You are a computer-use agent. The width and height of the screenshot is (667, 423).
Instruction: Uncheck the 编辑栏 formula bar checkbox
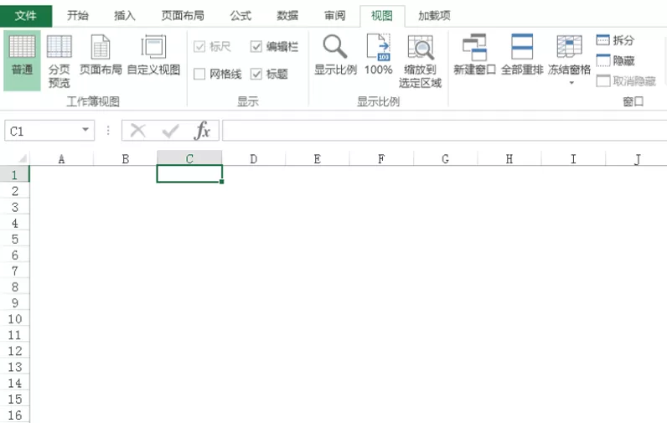coord(256,46)
